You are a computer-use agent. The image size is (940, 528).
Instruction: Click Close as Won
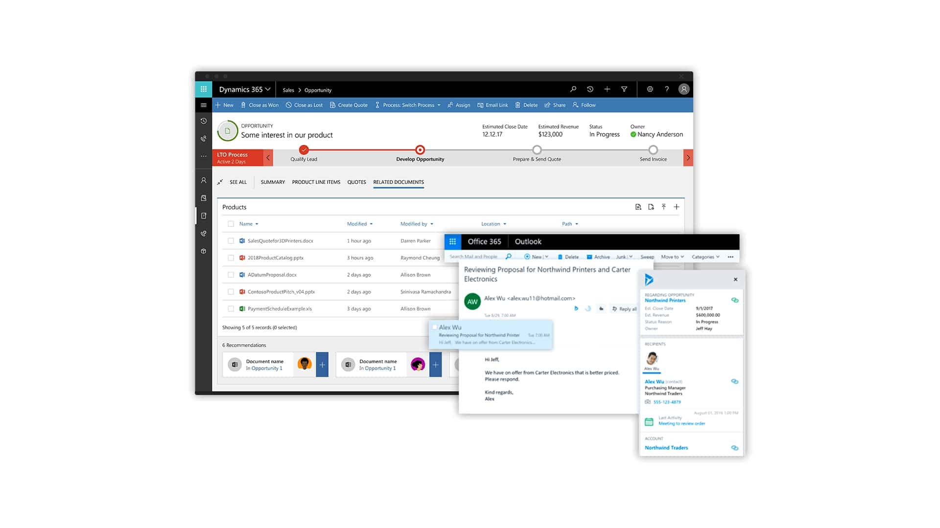(259, 105)
